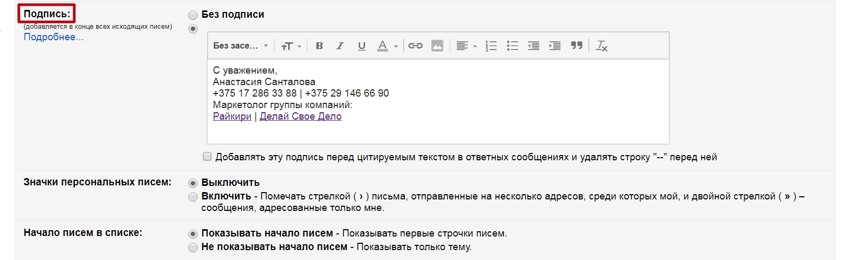Viewport: 844px width, 260px height.
Task: Select 'Включить' for personal mail icons
Action: point(193,197)
